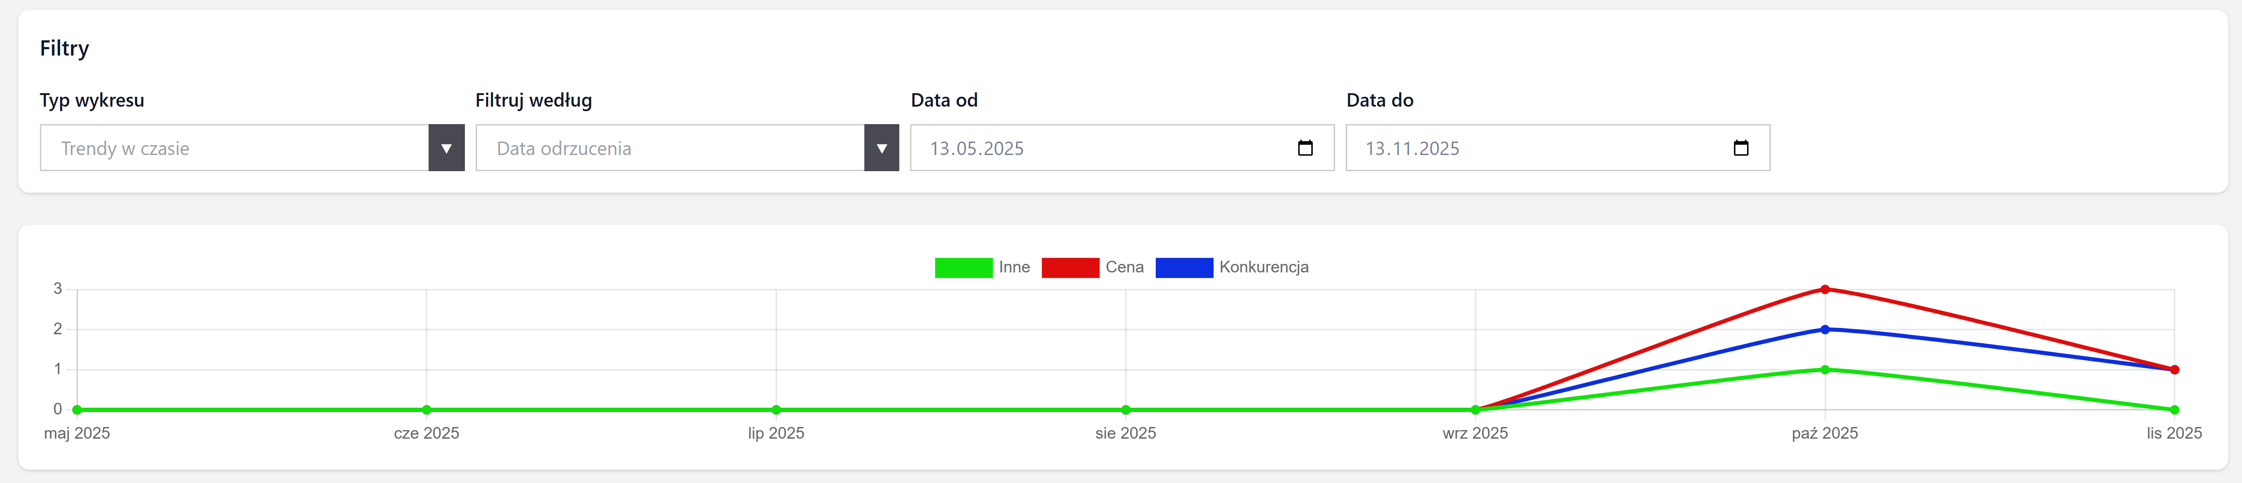
Task: Select green Inne point at paź 2025
Action: (1824, 370)
